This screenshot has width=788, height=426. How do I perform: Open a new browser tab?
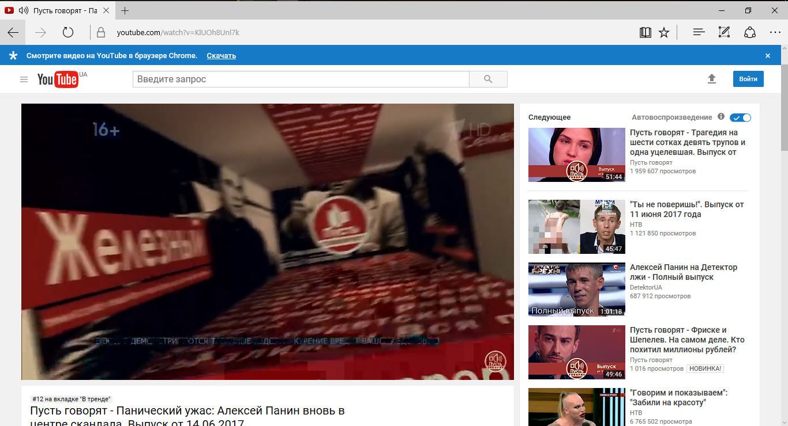click(x=126, y=10)
